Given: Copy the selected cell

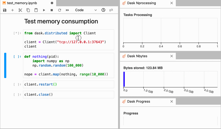Looking at the screenshot, I should click(x=28, y=10).
